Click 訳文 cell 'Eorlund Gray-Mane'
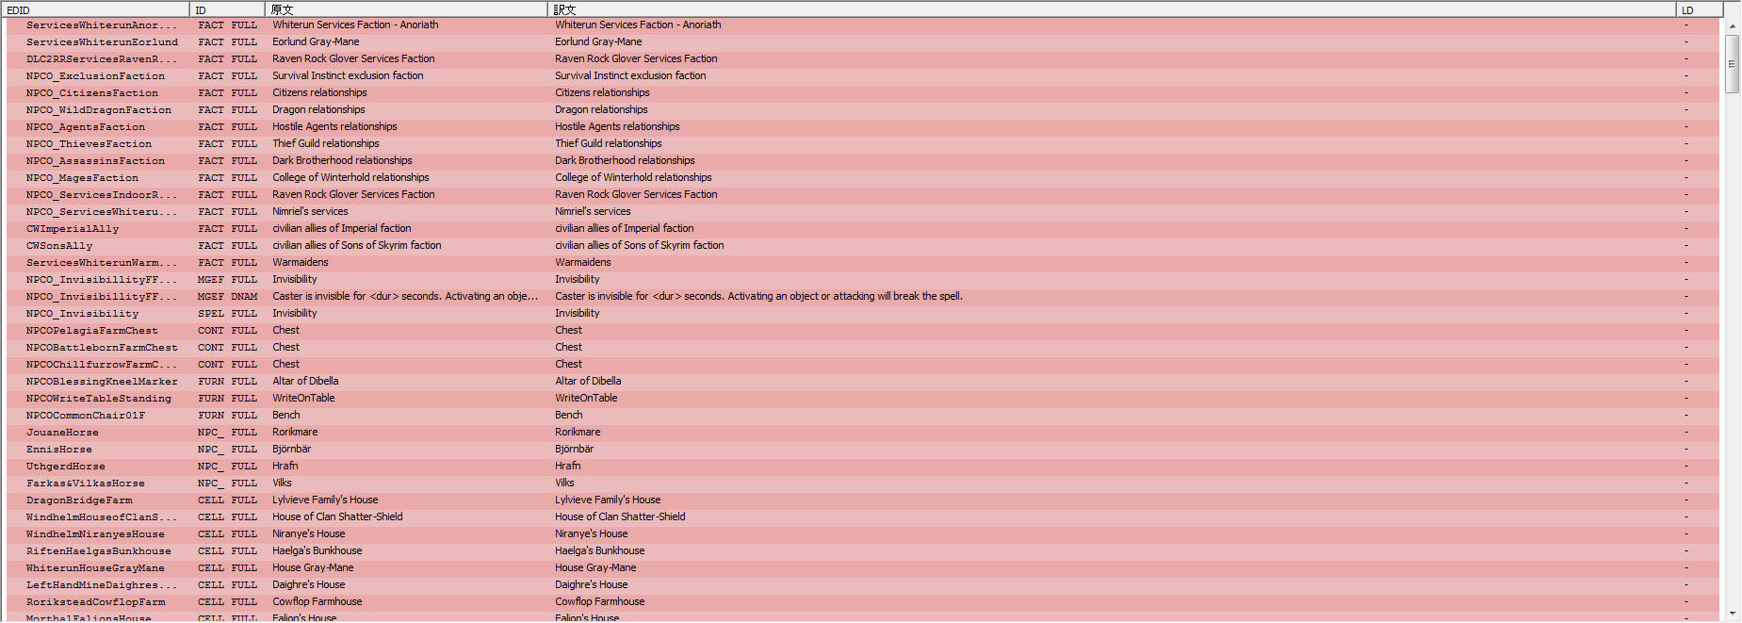 tap(598, 42)
